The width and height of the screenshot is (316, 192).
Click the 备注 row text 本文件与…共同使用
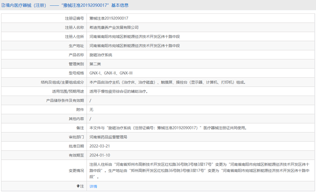168,128
